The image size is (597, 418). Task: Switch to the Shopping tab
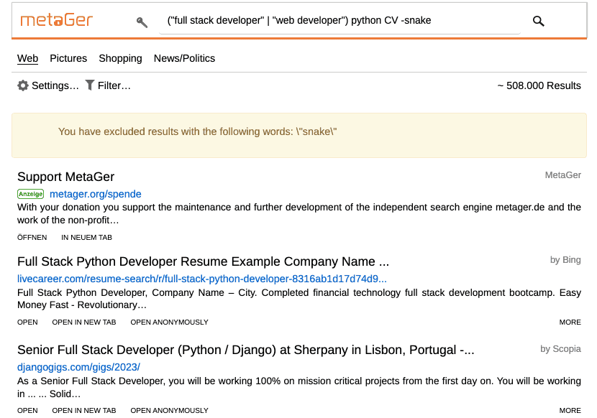[120, 58]
